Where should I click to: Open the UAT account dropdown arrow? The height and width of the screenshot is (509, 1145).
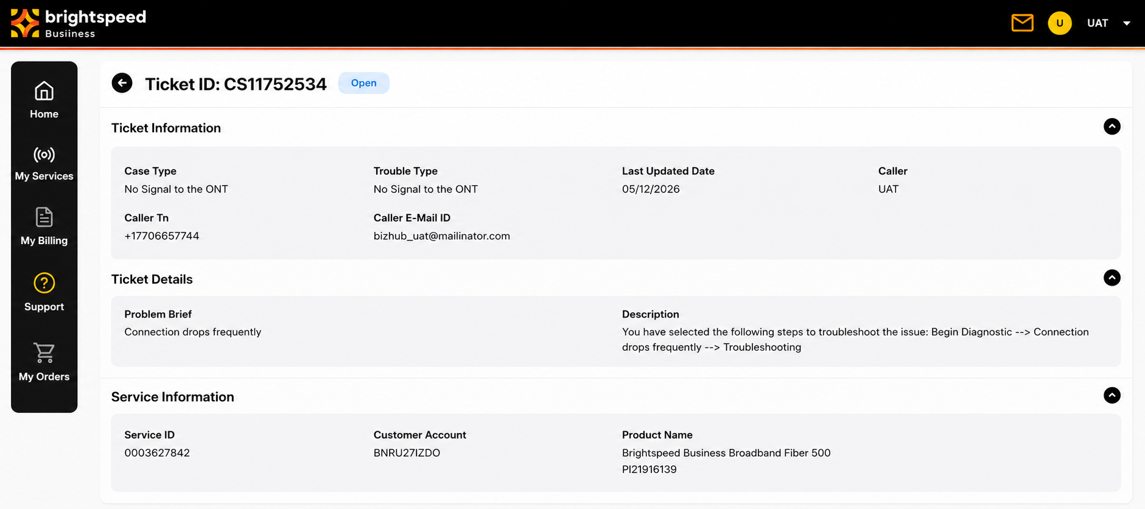pyautogui.click(x=1127, y=23)
